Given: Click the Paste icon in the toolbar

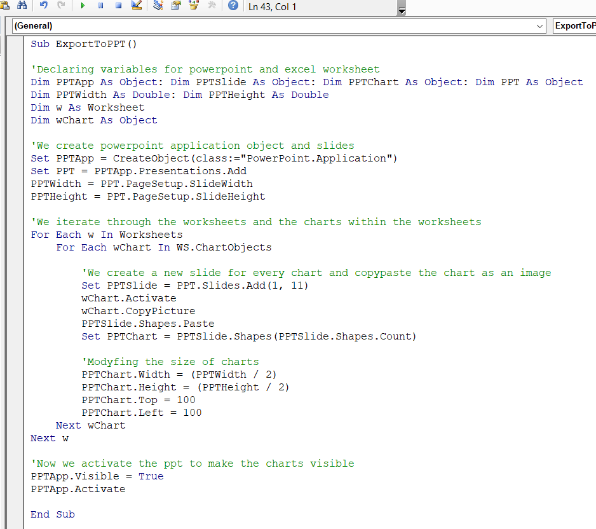Looking at the screenshot, I should coord(5,6).
